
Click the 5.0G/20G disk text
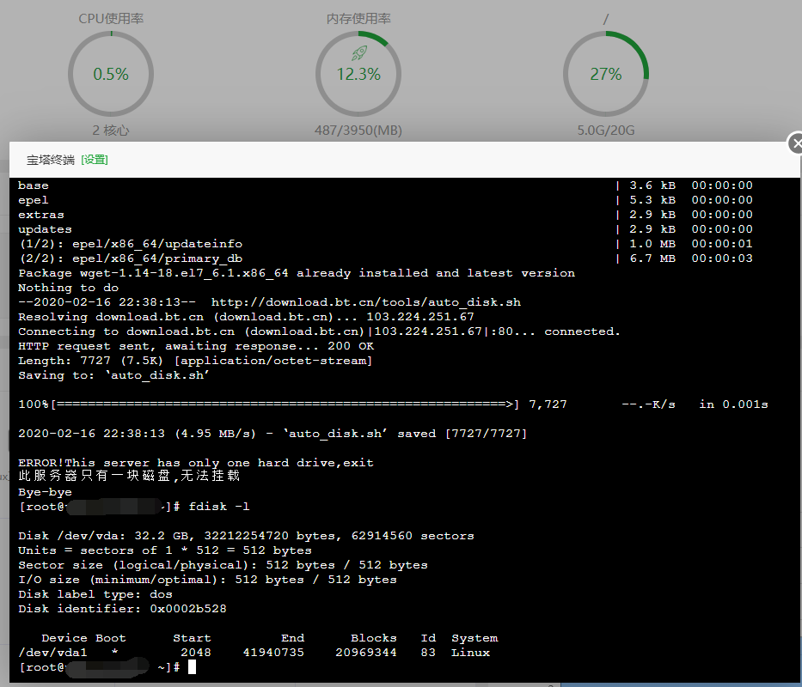click(x=606, y=131)
